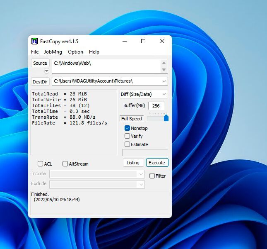Open the source history arrow under Source
This screenshot has height=249, width=267.
point(47,71)
